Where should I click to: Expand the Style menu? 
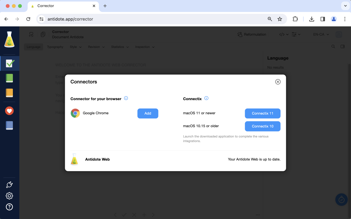(x=76, y=47)
